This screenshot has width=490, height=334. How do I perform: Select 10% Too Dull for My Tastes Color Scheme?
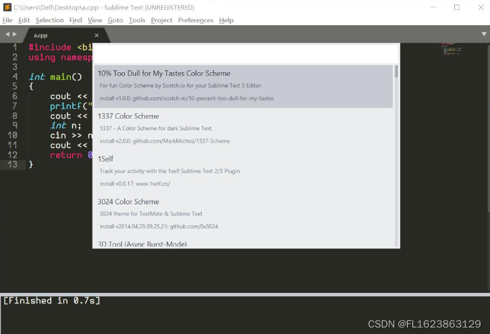click(x=243, y=86)
